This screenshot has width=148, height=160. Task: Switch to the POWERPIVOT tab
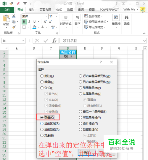109,10
